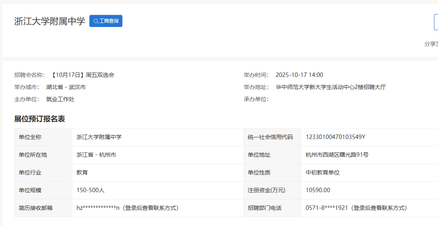Screen dimensions: 438x226
Task: Click the 分享至 label
Action: click(x=431, y=44)
